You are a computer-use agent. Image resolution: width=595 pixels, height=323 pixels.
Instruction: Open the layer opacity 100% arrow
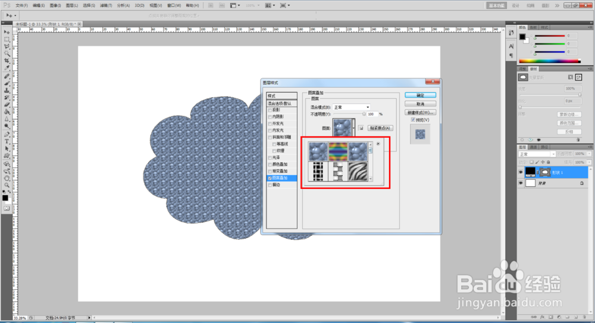coord(589,154)
